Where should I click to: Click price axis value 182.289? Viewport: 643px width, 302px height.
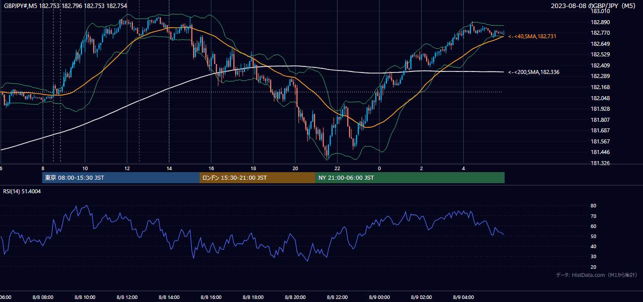point(600,76)
